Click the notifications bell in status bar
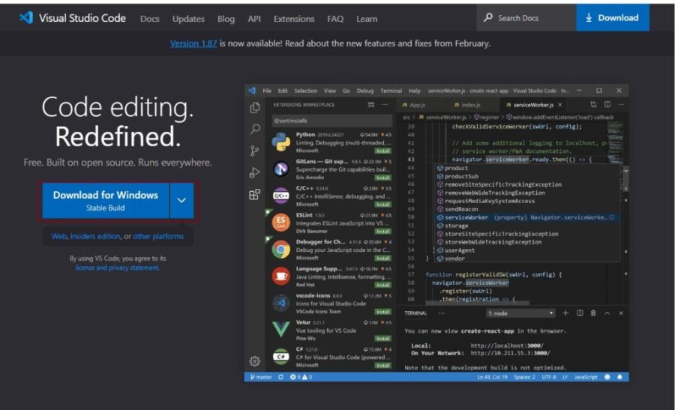 tap(619, 377)
